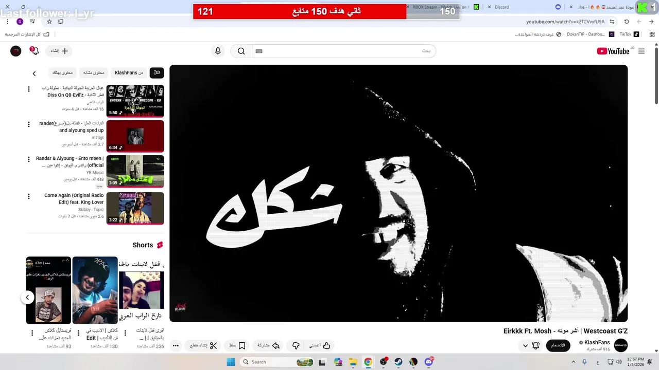Select the محتوى يهمّك filter chip

(x=62, y=73)
